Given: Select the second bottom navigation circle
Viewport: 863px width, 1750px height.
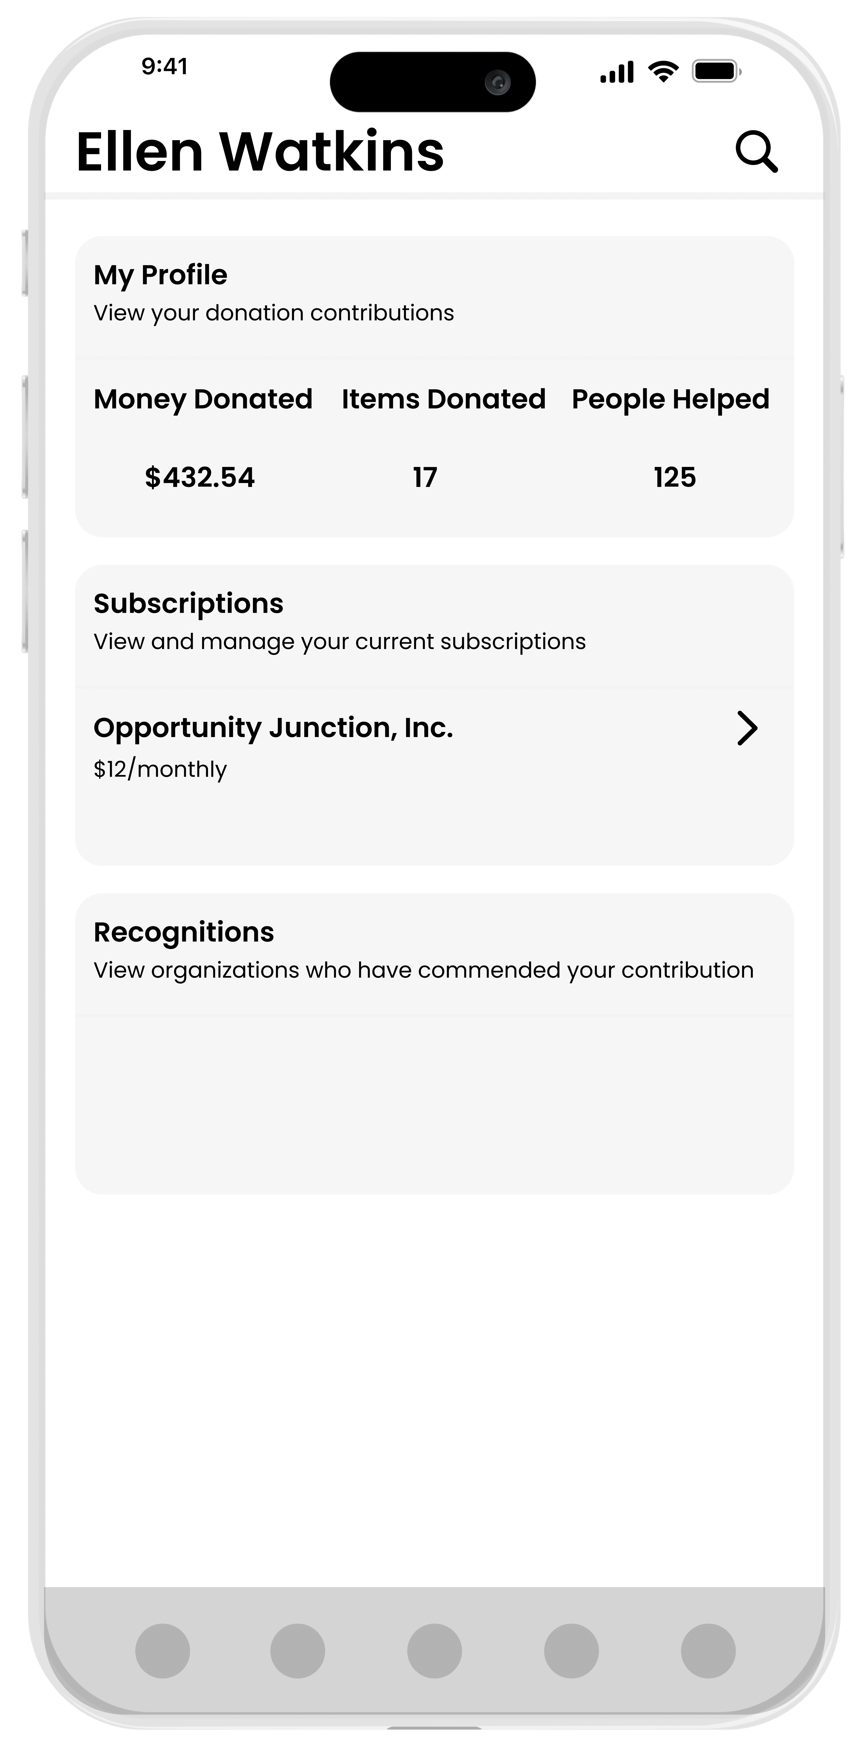Looking at the screenshot, I should click(297, 1650).
